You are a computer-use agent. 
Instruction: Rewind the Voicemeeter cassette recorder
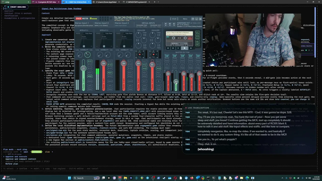168,48
